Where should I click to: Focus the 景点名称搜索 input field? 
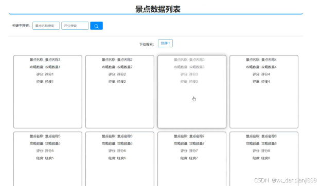point(46,26)
